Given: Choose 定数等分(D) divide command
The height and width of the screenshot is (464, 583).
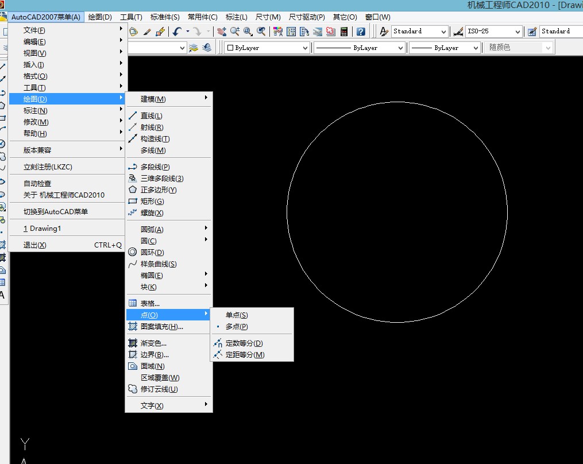Looking at the screenshot, I should pyautogui.click(x=252, y=343).
